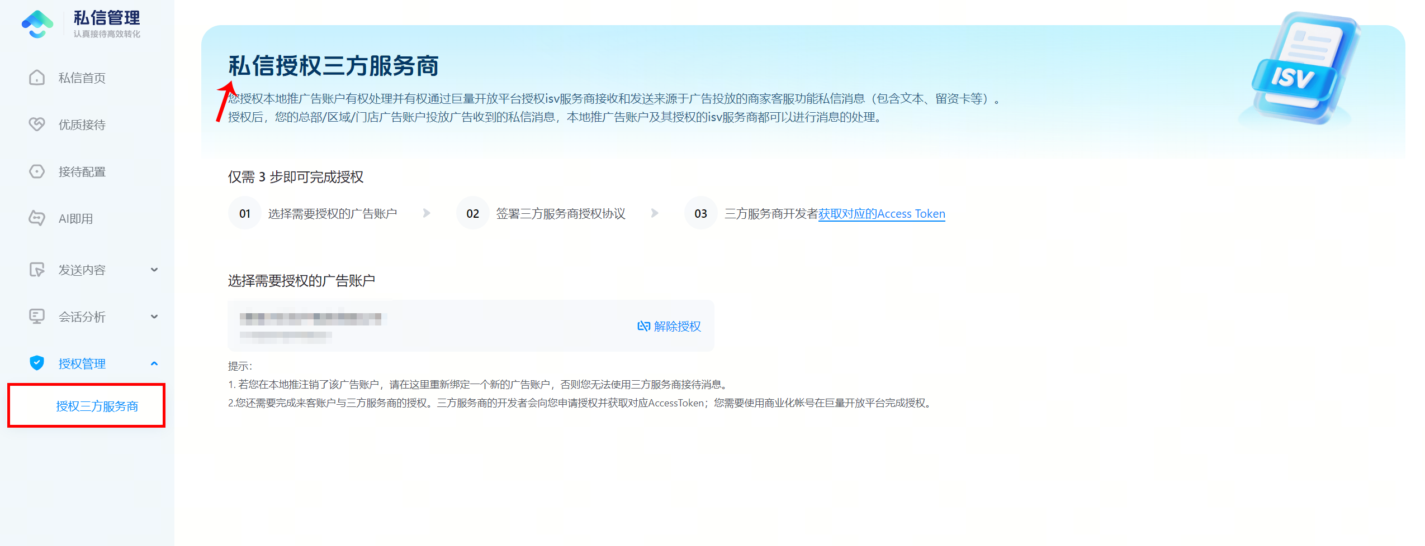Click the 优质接待 heart icon

pyautogui.click(x=37, y=124)
